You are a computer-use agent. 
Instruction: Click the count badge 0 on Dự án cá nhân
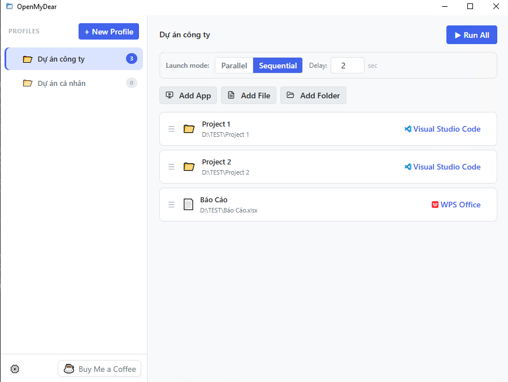click(x=132, y=83)
